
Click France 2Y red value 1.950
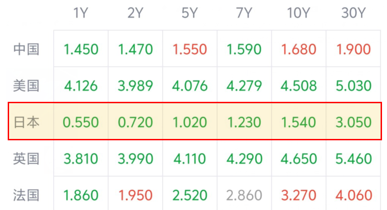(136, 195)
